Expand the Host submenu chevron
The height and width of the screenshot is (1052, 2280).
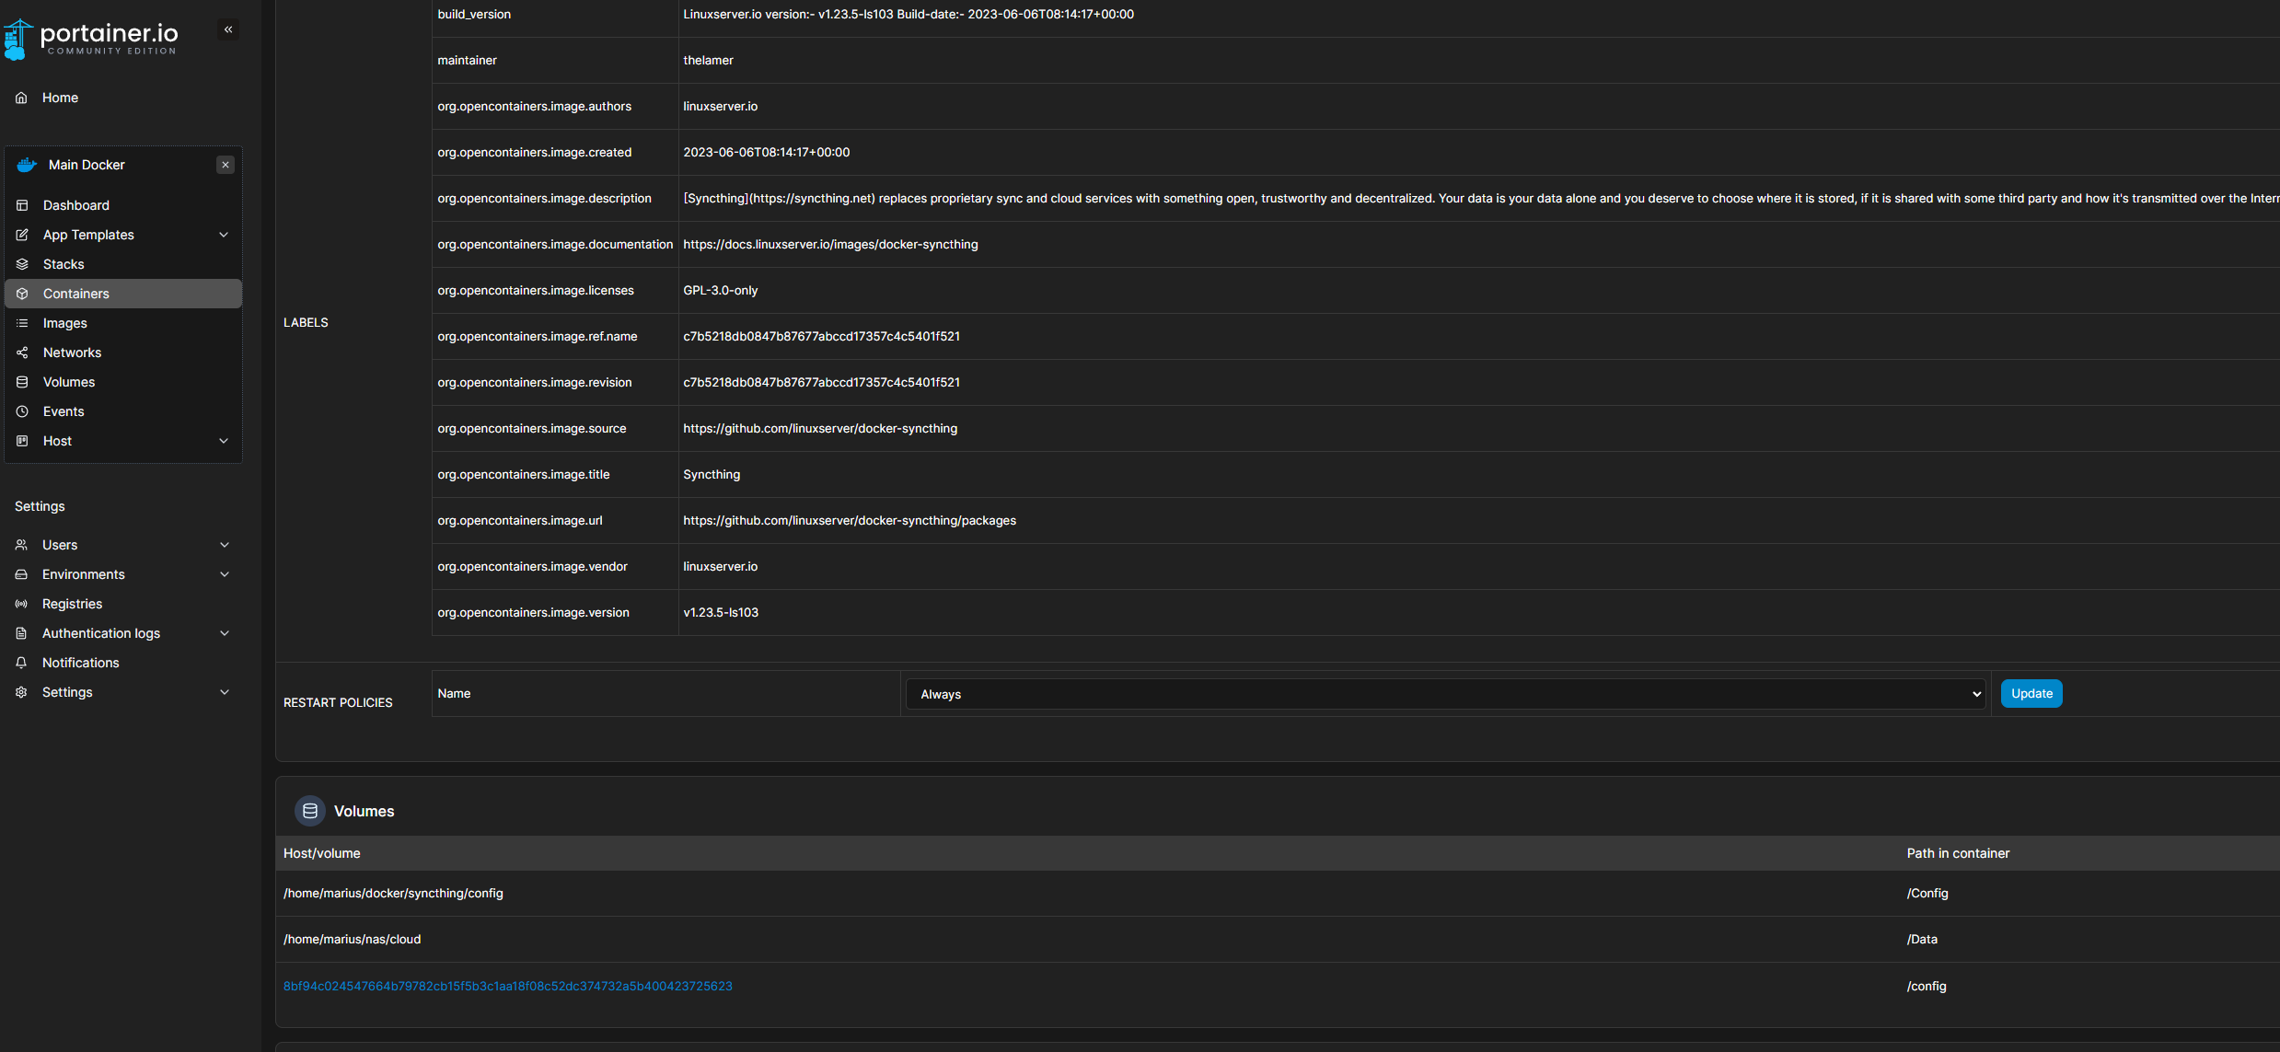[224, 441]
